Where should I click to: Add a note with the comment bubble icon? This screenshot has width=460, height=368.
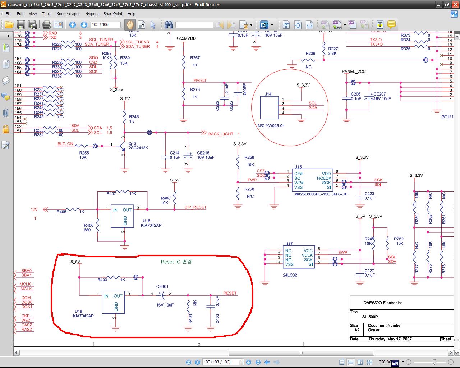tap(391, 25)
